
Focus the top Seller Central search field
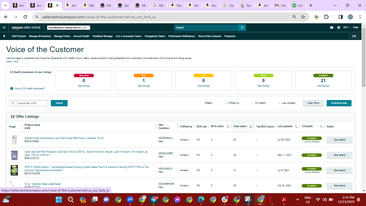tap(206, 27)
